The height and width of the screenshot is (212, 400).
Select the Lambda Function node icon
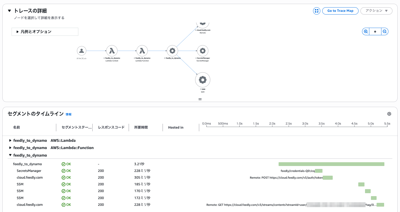click(x=142, y=51)
